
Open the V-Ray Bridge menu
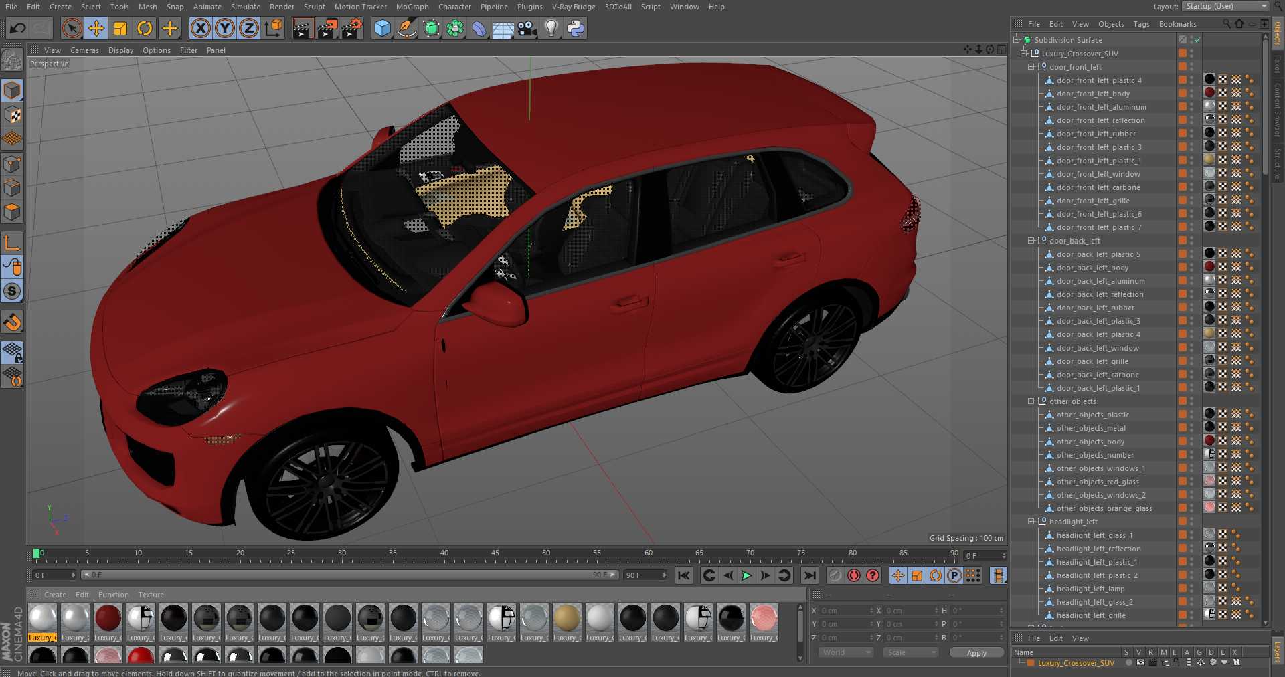pos(574,7)
